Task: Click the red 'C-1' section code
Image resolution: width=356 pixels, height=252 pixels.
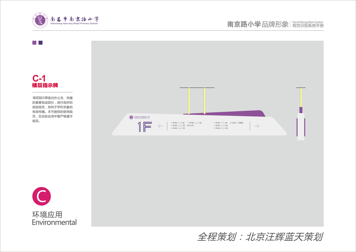Action: coord(39,78)
